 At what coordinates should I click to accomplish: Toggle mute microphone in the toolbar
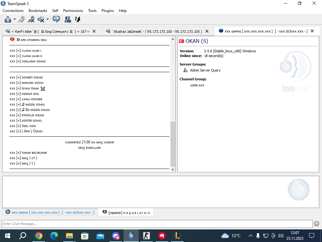(x=31, y=19)
